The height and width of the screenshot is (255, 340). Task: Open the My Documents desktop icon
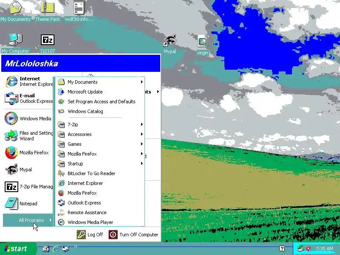15,11
